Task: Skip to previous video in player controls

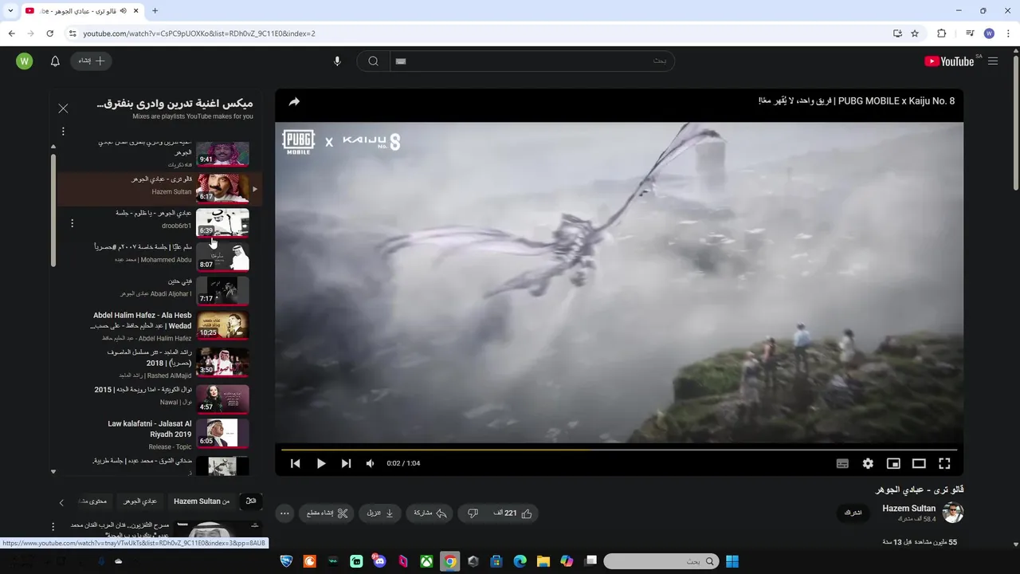Action: 295,463
